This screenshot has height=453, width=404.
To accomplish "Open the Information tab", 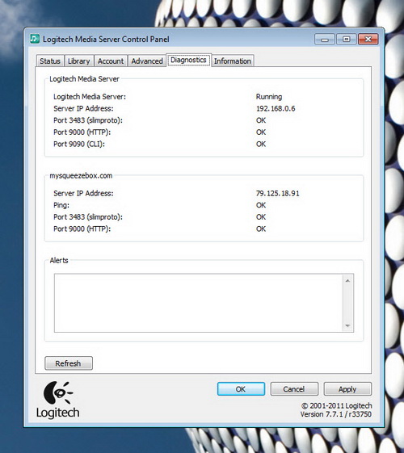I will (x=233, y=61).
